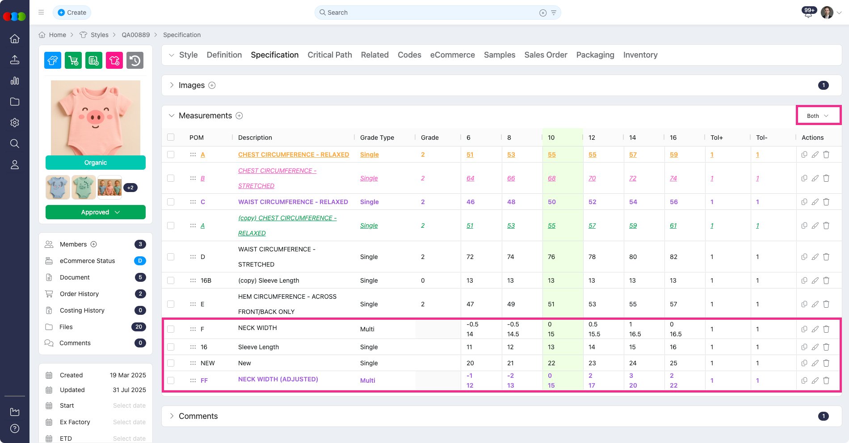The image size is (849, 443).
Task: Add a new measurement with plus icon
Action: (x=239, y=116)
